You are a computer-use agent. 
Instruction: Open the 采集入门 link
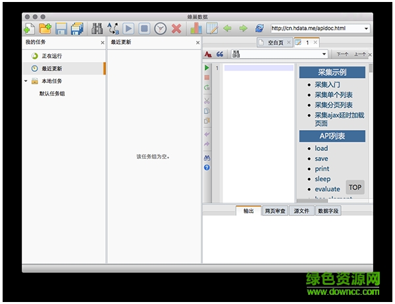click(327, 85)
